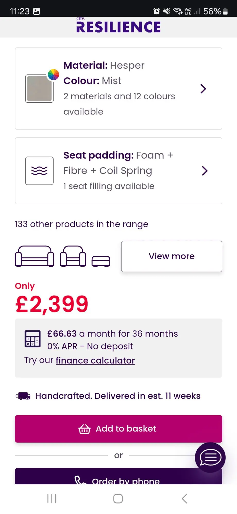Viewport: 237px width, 514px height.
Task: Open the live chat bubble
Action: coord(210,458)
